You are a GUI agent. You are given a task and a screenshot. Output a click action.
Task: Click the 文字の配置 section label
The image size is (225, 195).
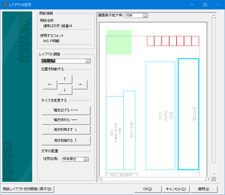(x=50, y=151)
